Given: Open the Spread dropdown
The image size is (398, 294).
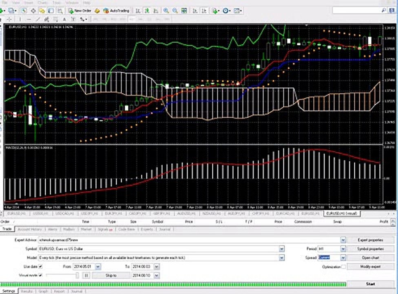Looking at the screenshot, I should point(343,258).
